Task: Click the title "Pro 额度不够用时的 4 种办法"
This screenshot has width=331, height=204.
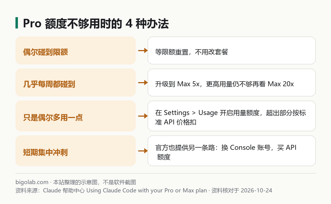Action: (96, 24)
